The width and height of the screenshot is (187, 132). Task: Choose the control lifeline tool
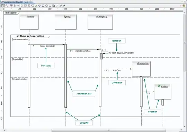click(50, 6)
